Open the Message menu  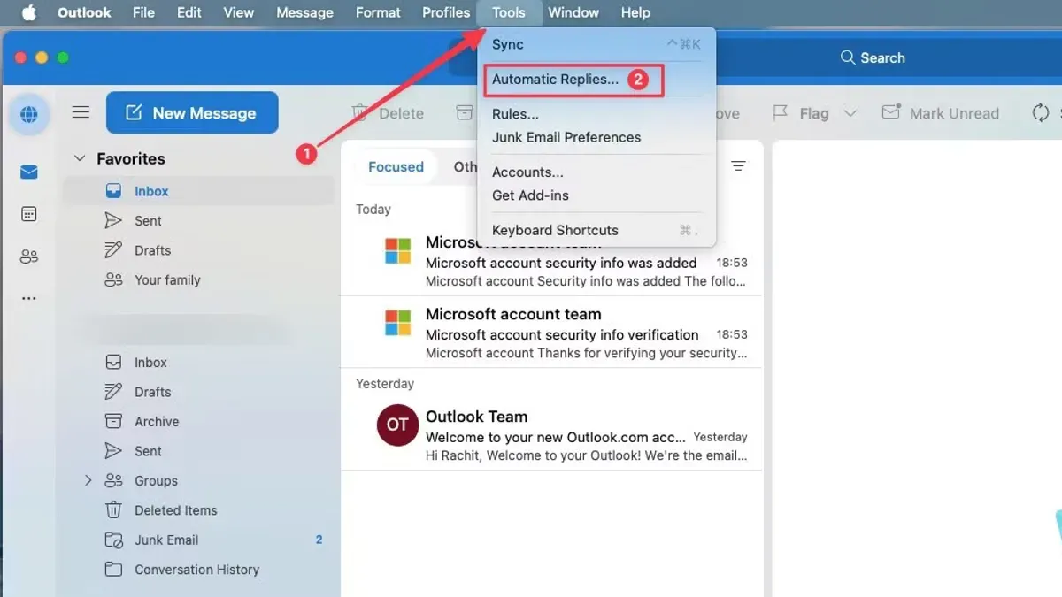click(304, 12)
